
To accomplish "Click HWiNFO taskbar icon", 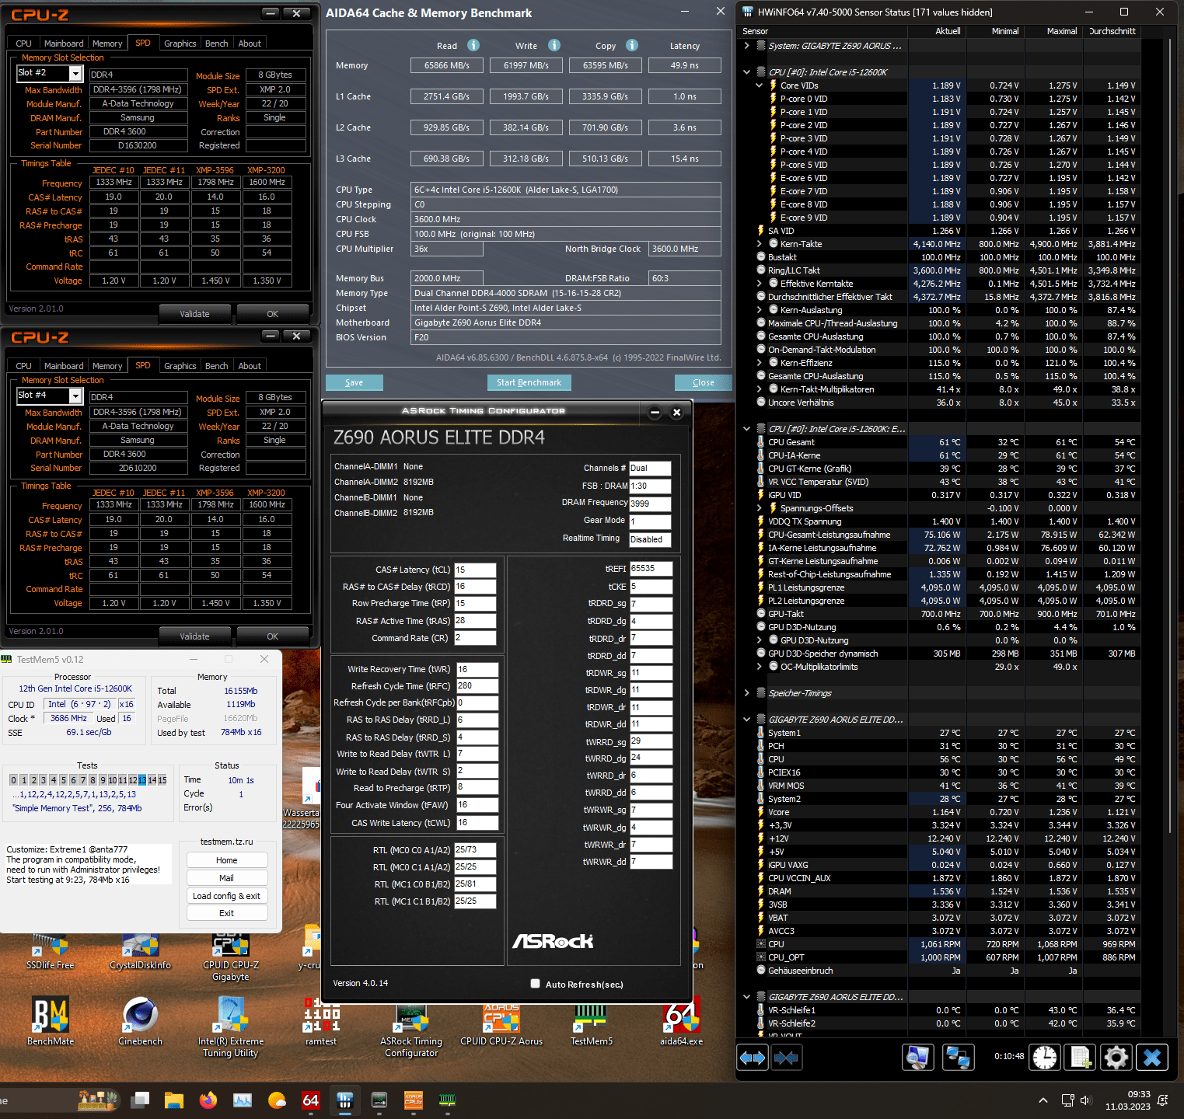I will [x=344, y=1100].
